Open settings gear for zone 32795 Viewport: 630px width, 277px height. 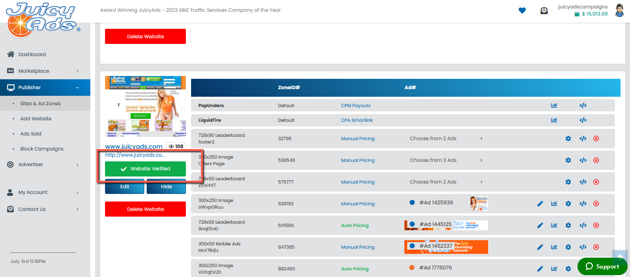click(x=568, y=139)
